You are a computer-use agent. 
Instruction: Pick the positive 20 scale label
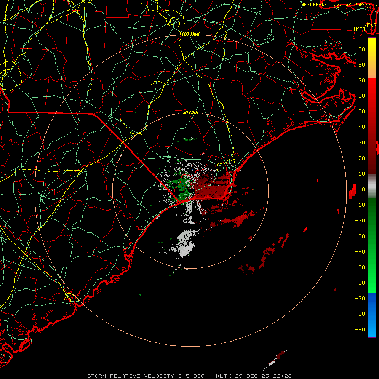click(x=362, y=158)
